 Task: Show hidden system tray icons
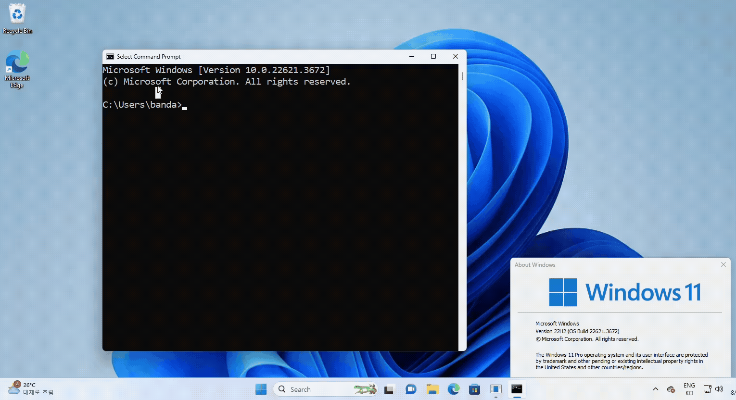click(x=655, y=389)
